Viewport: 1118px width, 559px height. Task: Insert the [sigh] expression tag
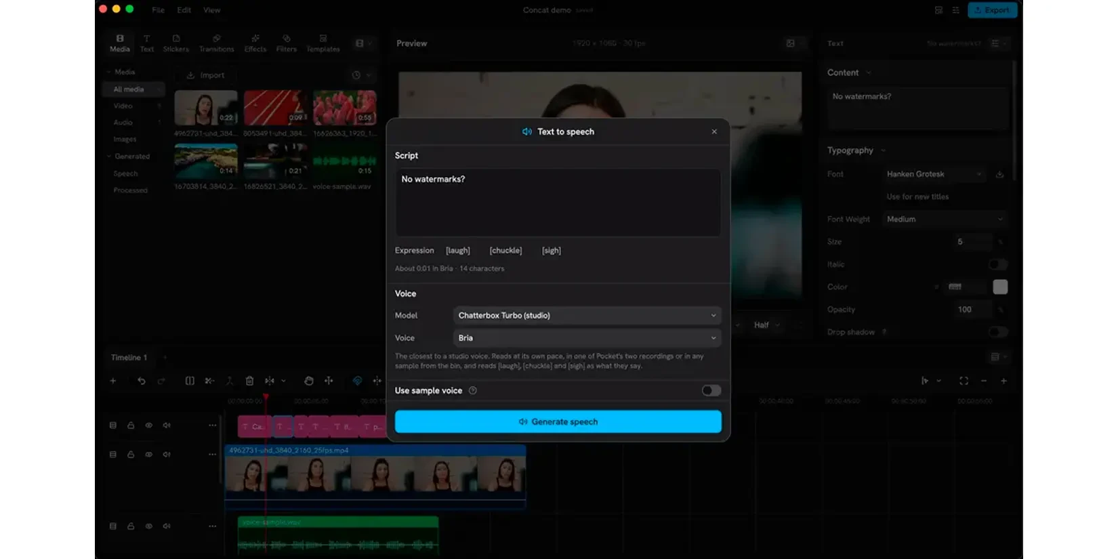tap(551, 250)
